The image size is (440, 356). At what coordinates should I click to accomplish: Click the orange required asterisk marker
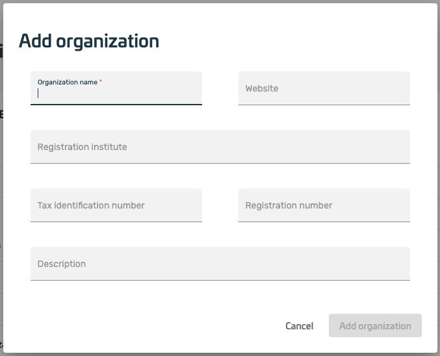[x=101, y=82]
